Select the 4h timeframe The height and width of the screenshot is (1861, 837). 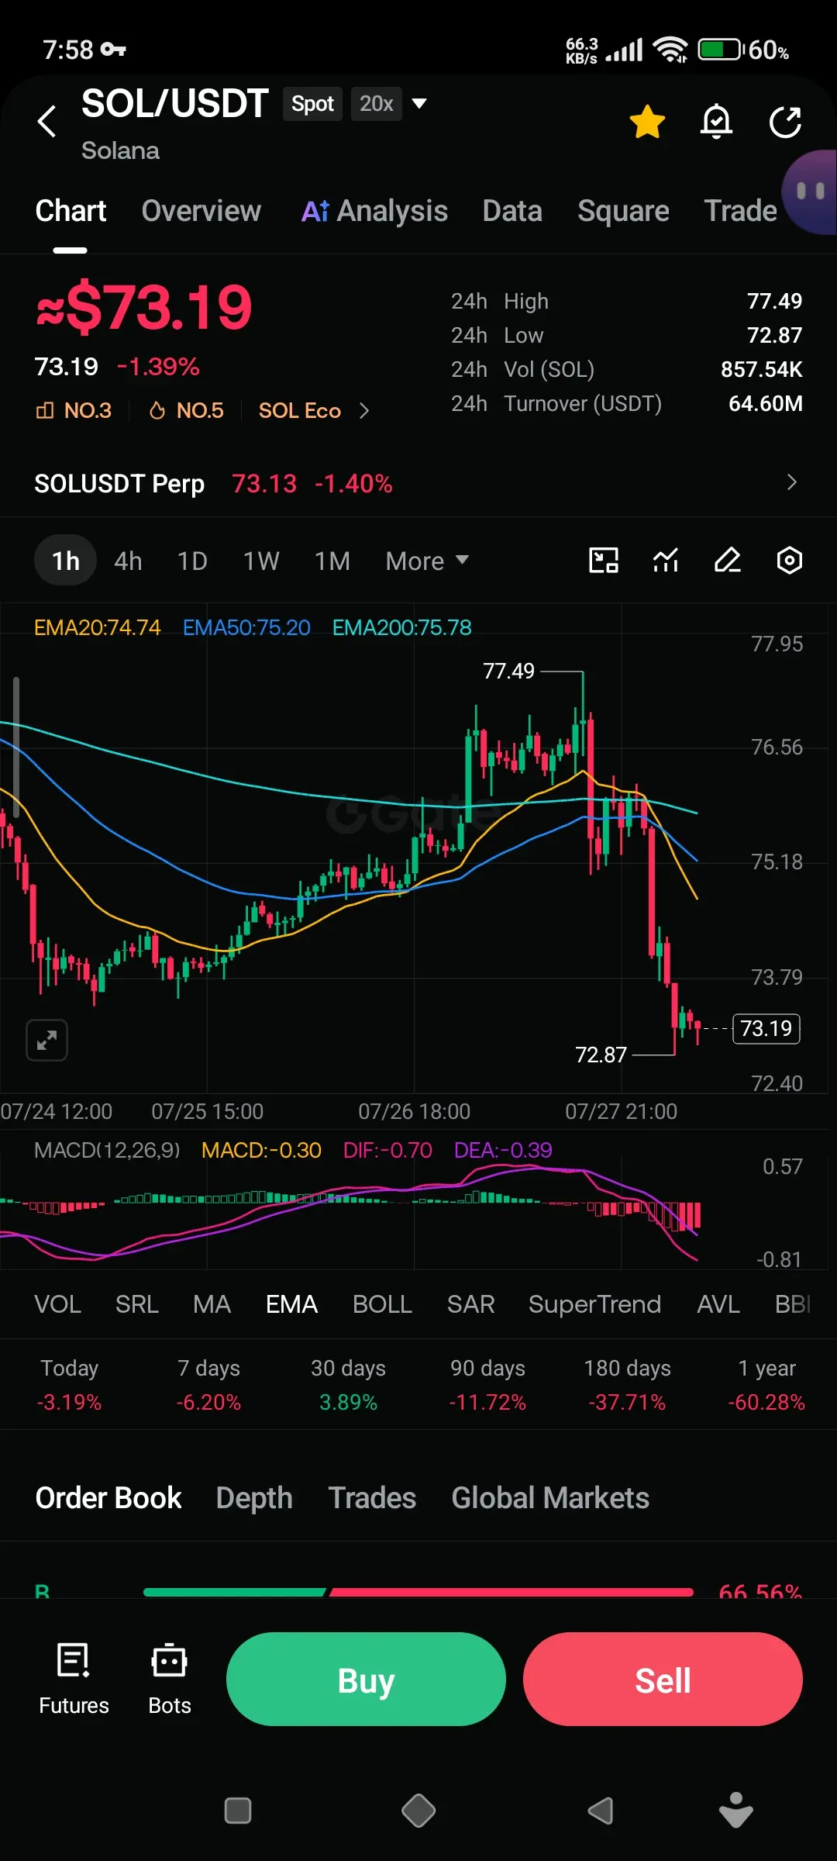point(128,561)
